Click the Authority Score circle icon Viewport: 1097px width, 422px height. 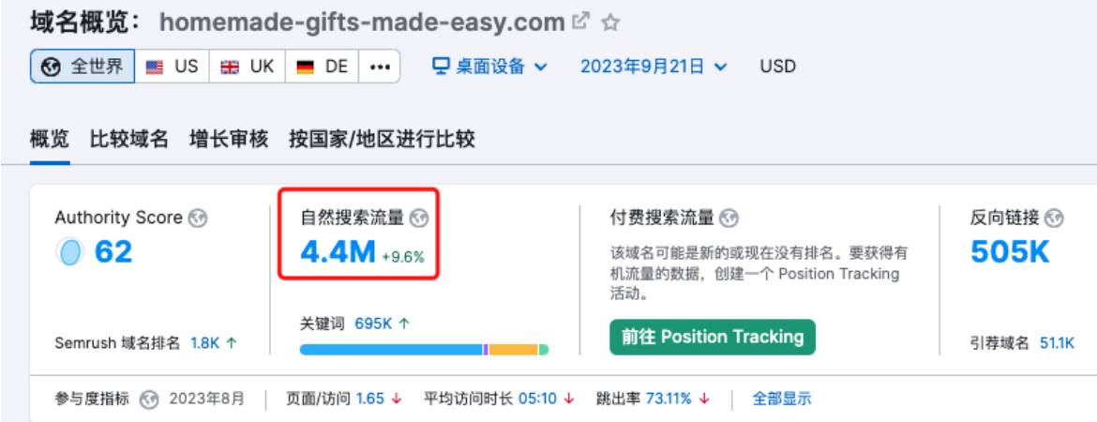(69, 252)
